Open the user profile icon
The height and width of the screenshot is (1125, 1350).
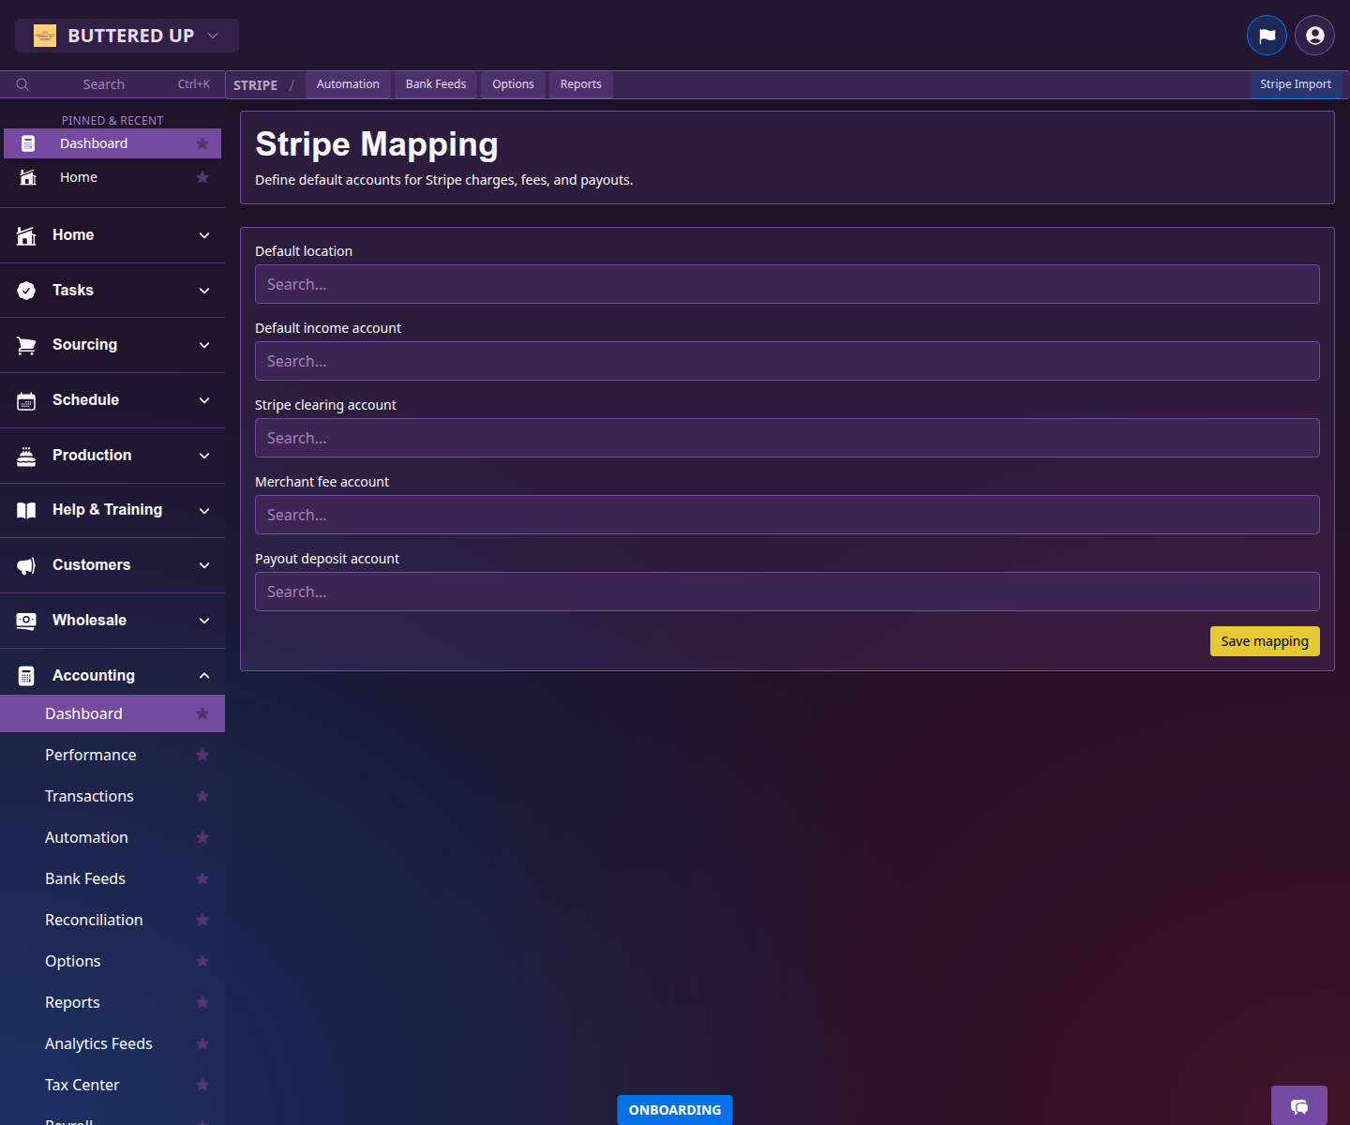pyautogui.click(x=1313, y=35)
